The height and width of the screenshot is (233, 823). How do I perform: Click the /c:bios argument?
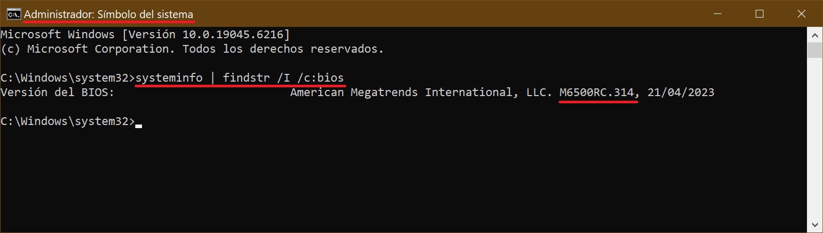pos(320,78)
